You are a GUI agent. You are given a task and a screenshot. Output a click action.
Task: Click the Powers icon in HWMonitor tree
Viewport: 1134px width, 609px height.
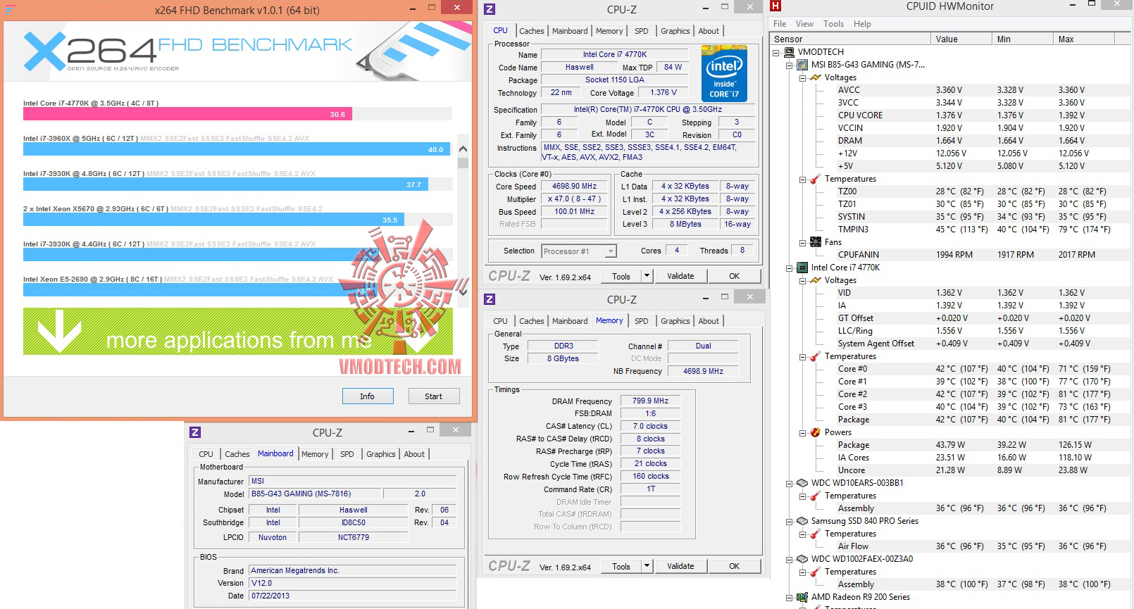click(x=816, y=432)
